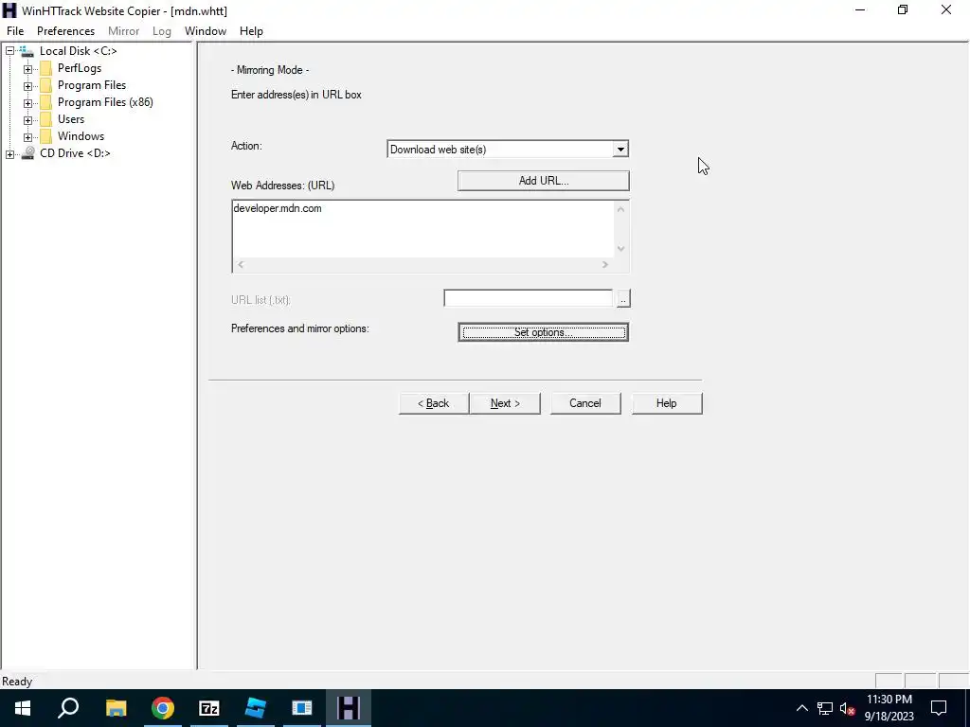Expand the Windows folder node
The width and height of the screenshot is (970, 727).
(27, 136)
